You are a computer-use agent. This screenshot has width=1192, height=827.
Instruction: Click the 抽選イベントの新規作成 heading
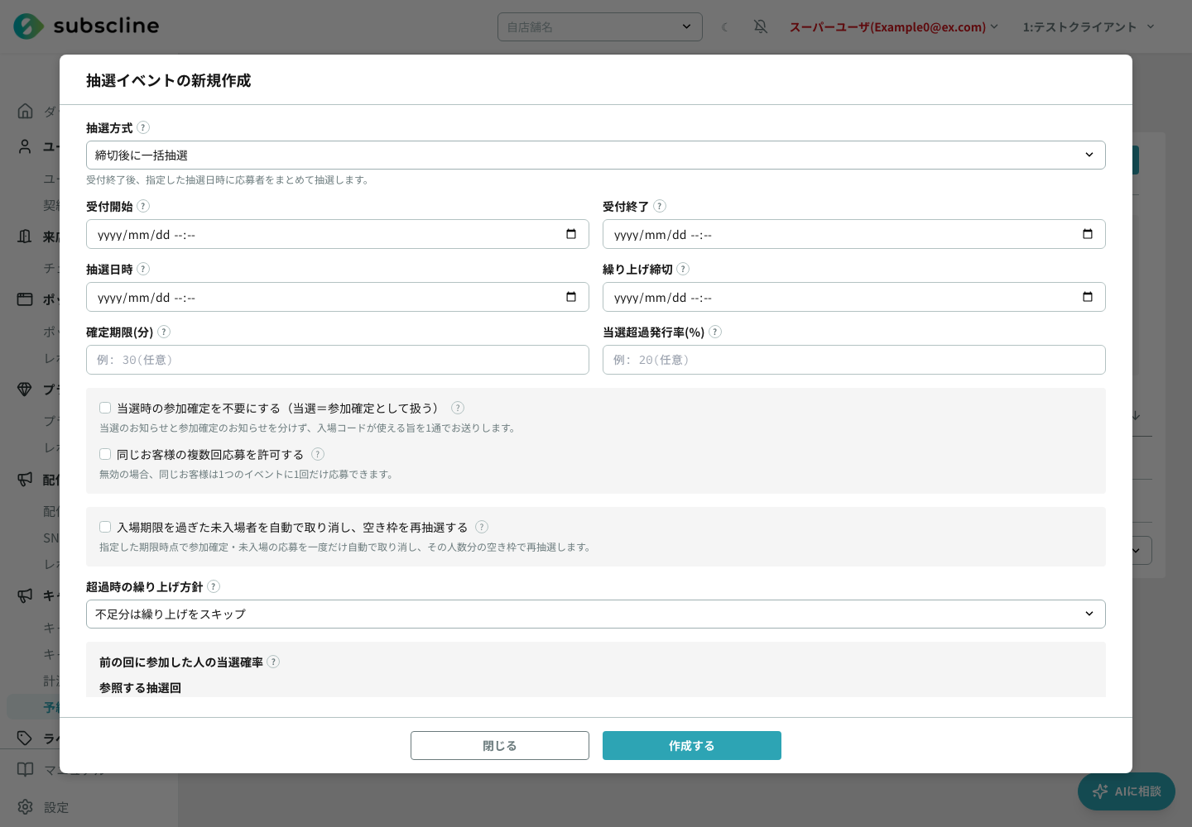[x=169, y=80]
